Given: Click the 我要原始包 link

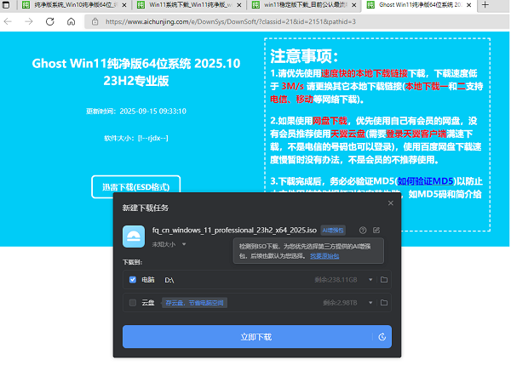Looking at the screenshot, I should pyautogui.click(x=324, y=255).
